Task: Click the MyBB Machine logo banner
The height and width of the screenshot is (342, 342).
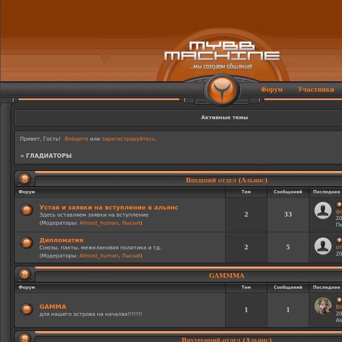Action: pos(222,55)
